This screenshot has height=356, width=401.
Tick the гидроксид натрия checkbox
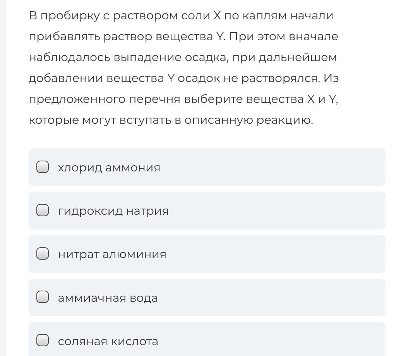[x=43, y=210]
